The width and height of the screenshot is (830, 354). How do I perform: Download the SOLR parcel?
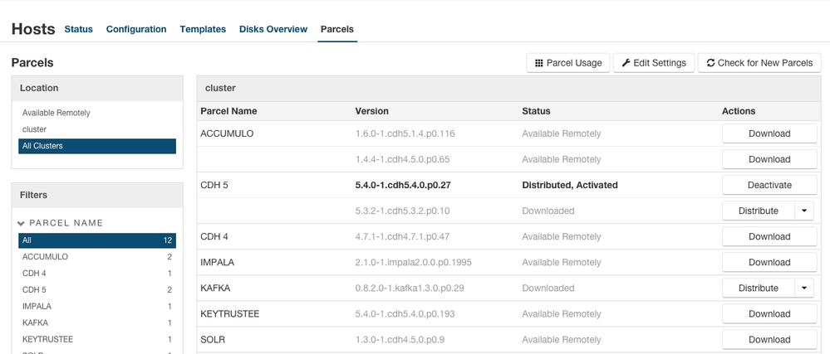pyautogui.click(x=769, y=340)
